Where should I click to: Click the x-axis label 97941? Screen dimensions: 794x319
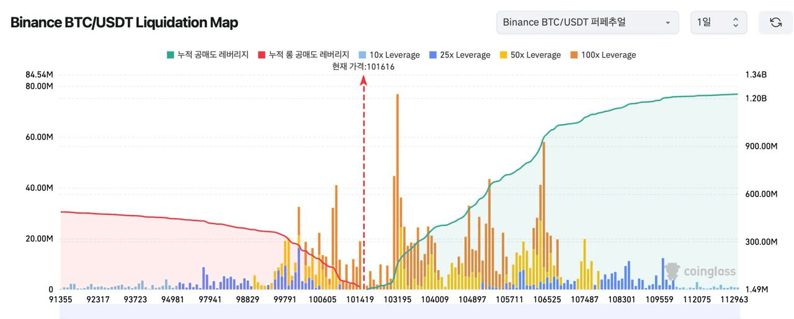tap(210, 299)
